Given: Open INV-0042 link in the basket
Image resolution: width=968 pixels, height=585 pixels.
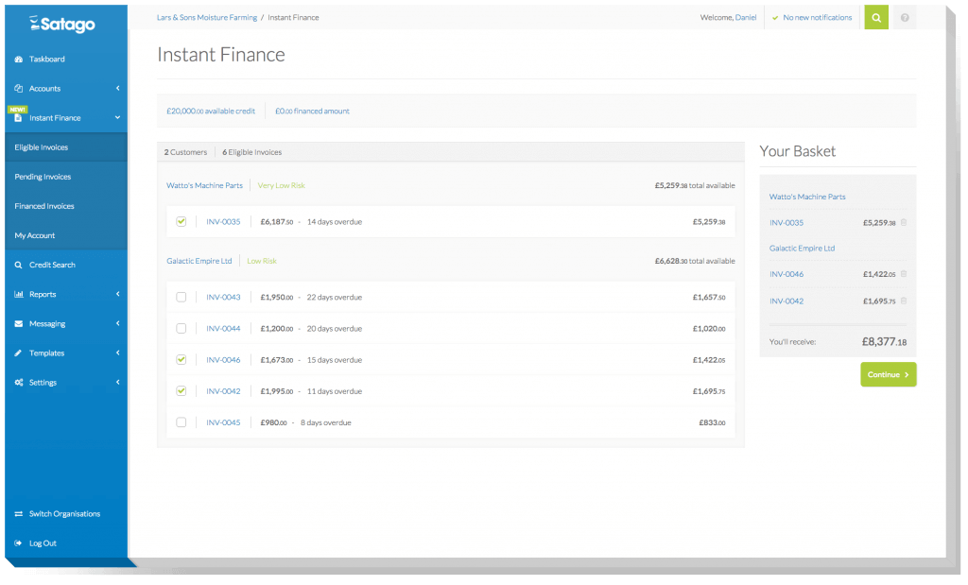Looking at the screenshot, I should pos(786,301).
